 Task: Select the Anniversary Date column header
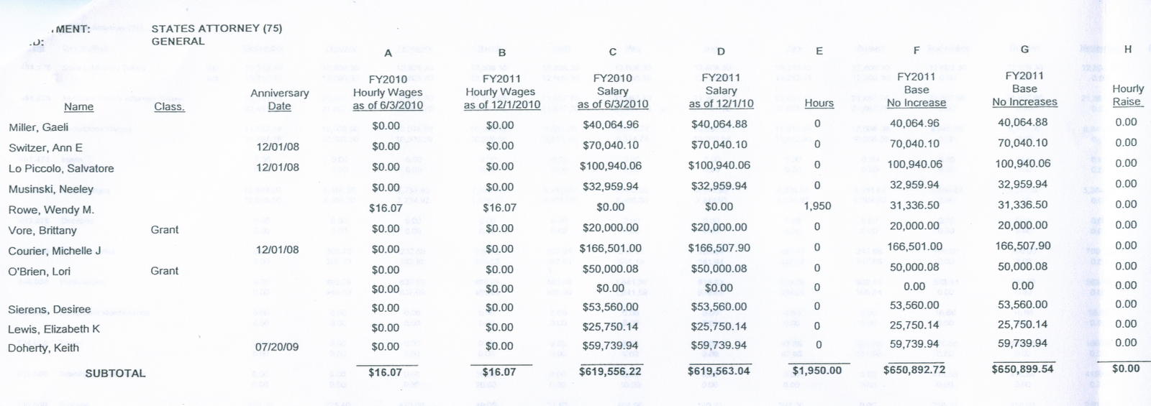279,99
